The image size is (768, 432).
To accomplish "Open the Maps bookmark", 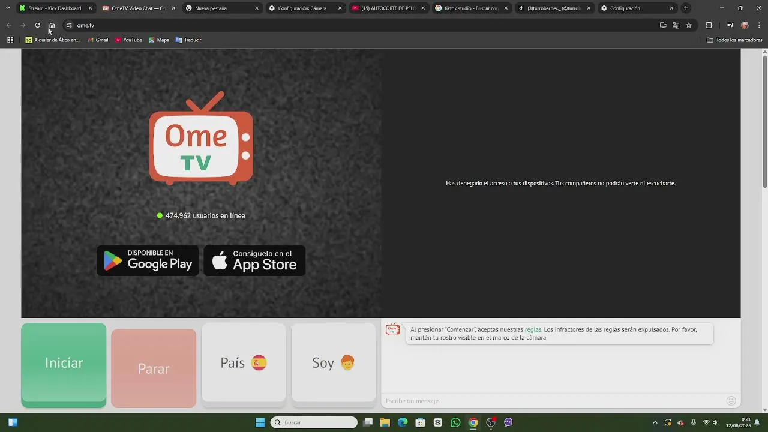I will coord(159,40).
